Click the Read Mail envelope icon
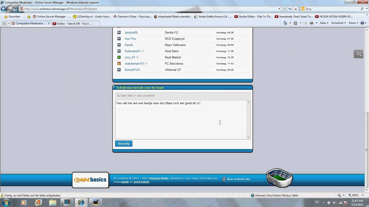 point(305,23)
